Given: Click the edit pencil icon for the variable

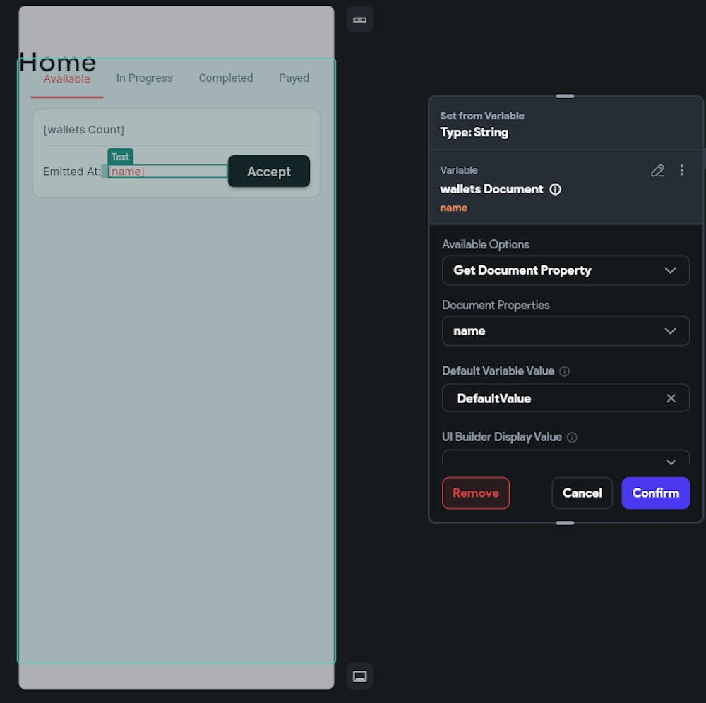Looking at the screenshot, I should (657, 171).
